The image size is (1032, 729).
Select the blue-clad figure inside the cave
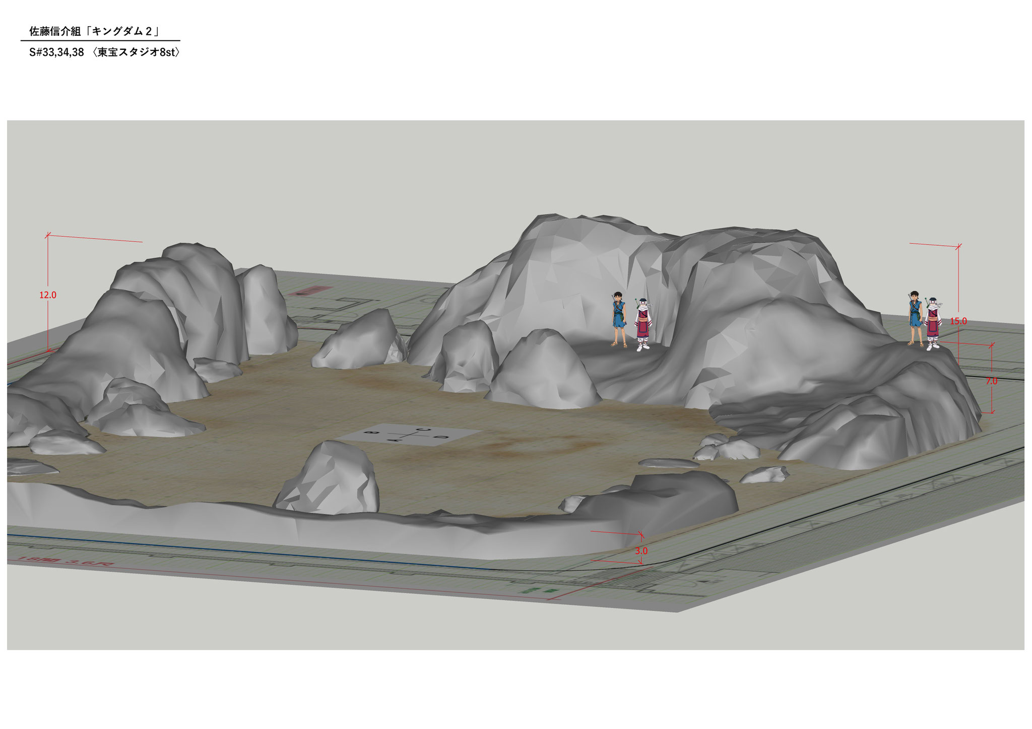click(619, 319)
